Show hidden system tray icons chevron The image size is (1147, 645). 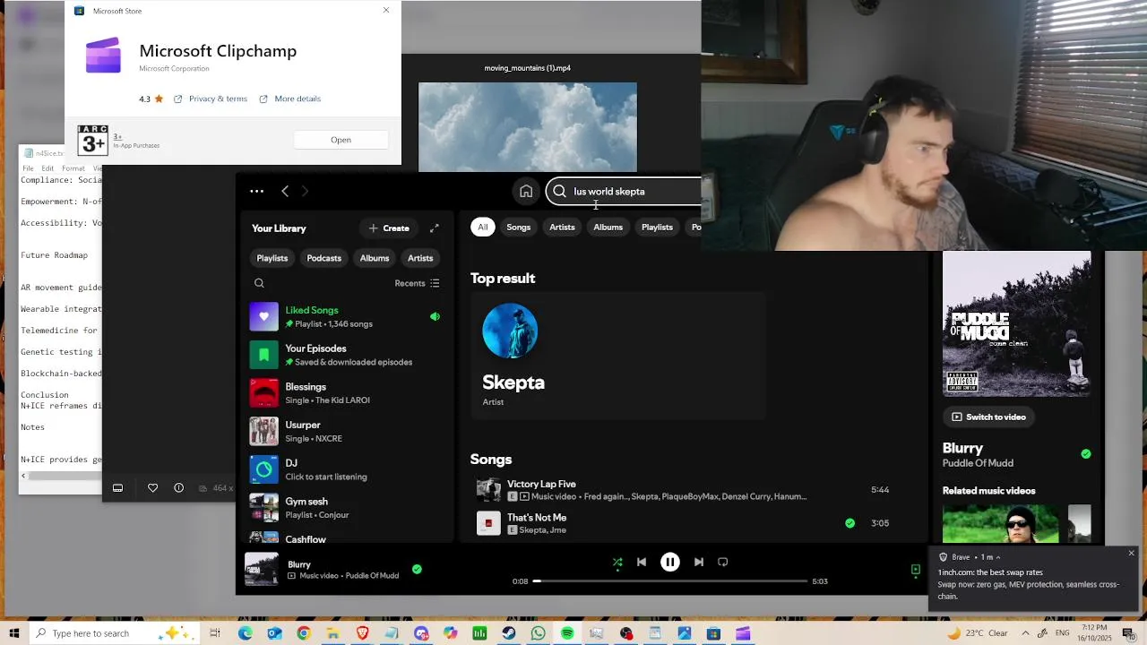(x=1025, y=633)
